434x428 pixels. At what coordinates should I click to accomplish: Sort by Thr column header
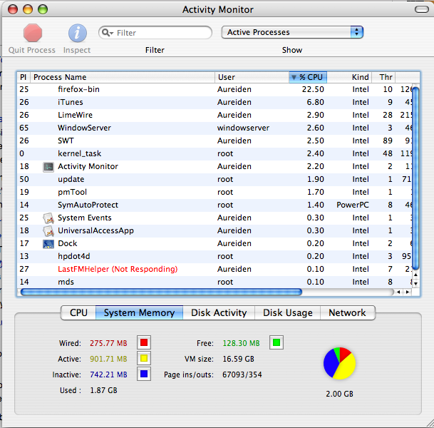pyautogui.click(x=383, y=77)
